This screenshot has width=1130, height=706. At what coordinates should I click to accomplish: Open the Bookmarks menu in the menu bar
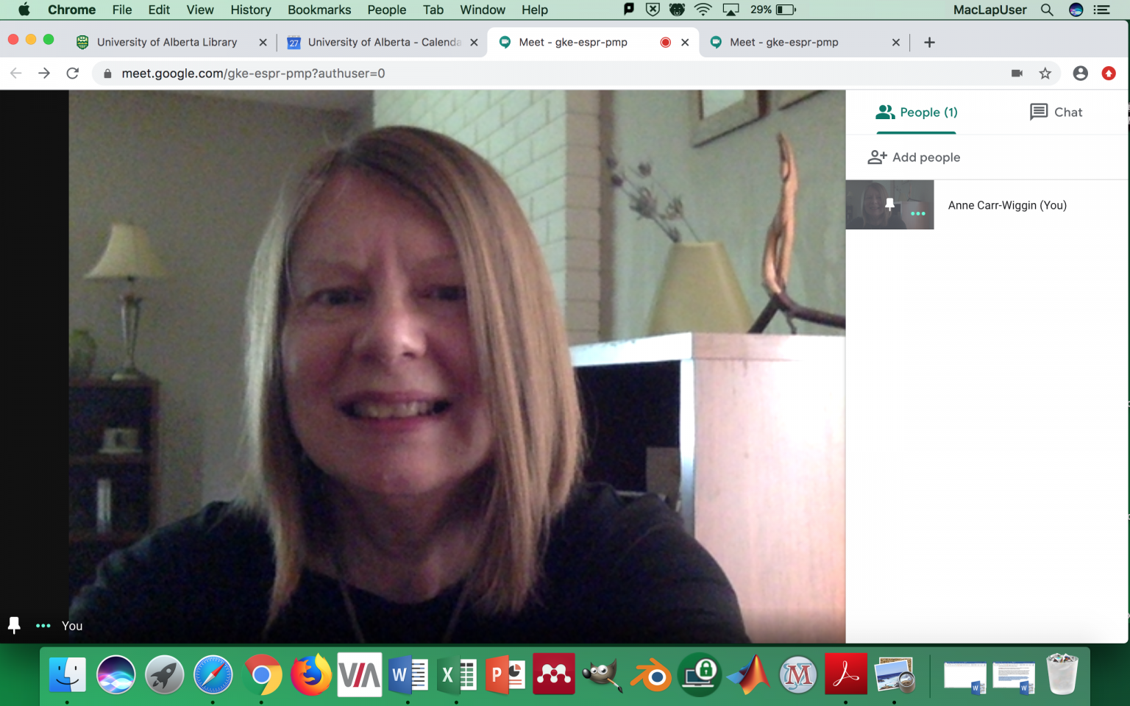(x=319, y=10)
